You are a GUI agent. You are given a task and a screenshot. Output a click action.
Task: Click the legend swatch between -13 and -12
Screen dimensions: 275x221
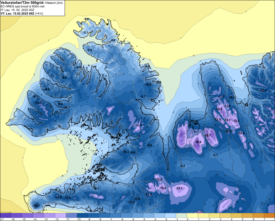click(x=50, y=216)
